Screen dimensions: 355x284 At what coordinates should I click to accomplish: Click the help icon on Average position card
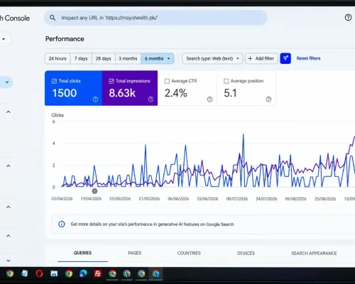[x=268, y=99]
